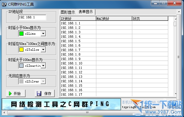Select row 192.168.1.17
Viewport: 184px width, 117px height.
point(114,94)
